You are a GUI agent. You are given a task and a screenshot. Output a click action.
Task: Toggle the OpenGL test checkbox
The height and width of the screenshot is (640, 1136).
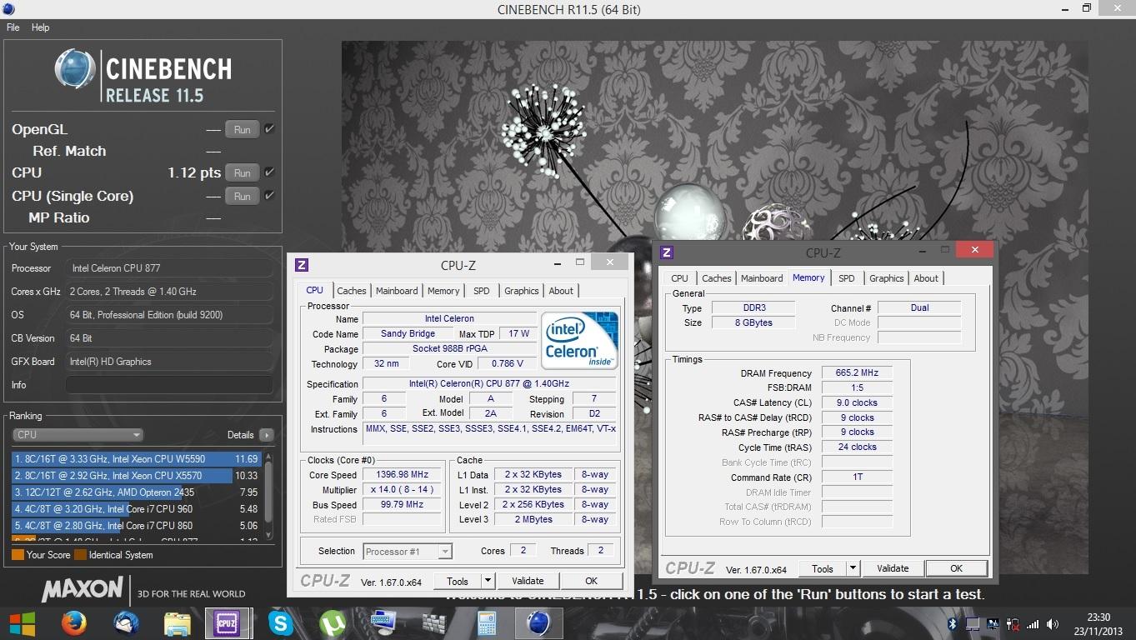pyautogui.click(x=269, y=129)
